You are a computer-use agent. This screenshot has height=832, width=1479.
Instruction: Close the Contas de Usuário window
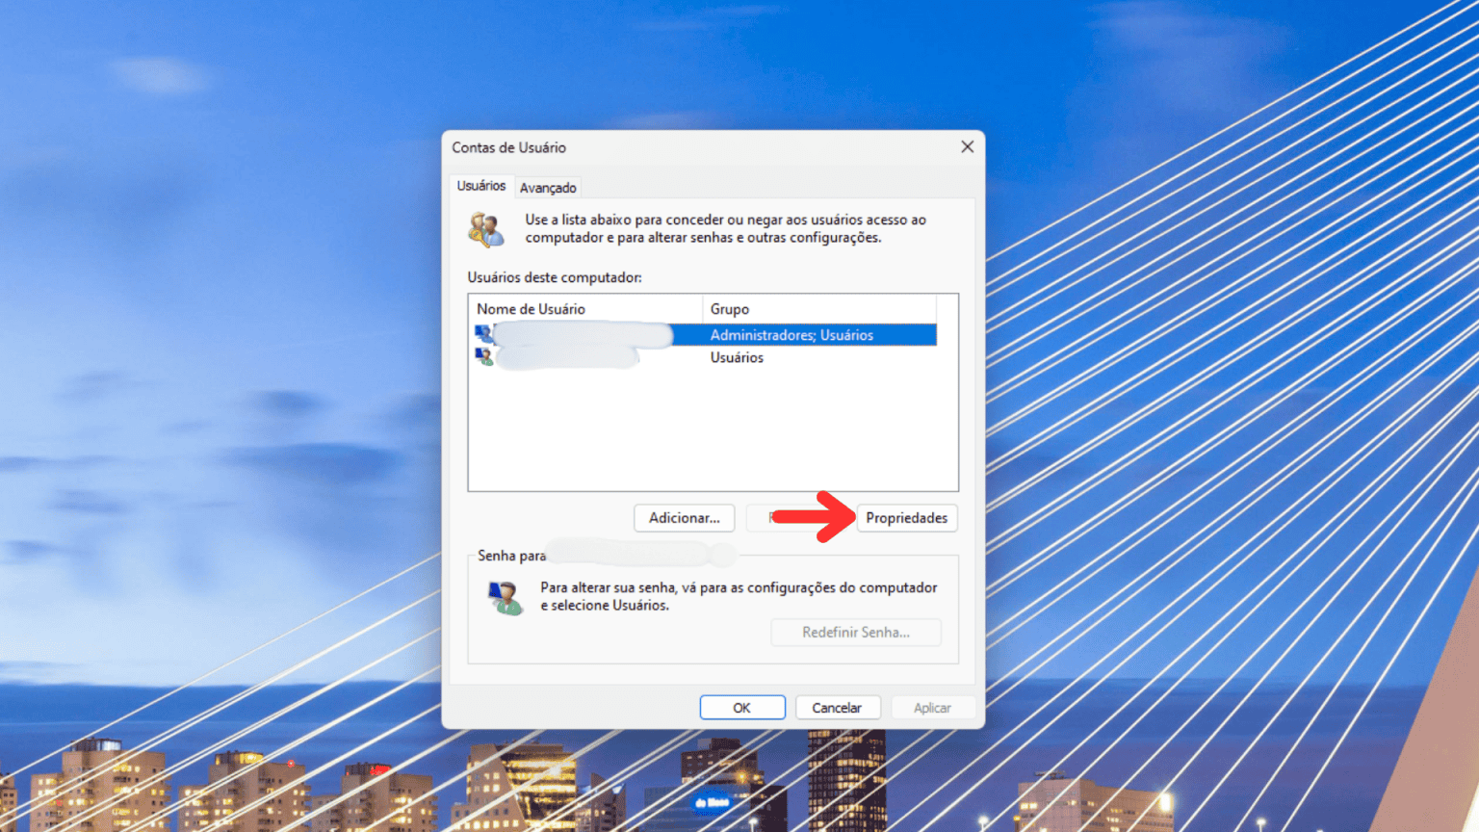pos(967,146)
